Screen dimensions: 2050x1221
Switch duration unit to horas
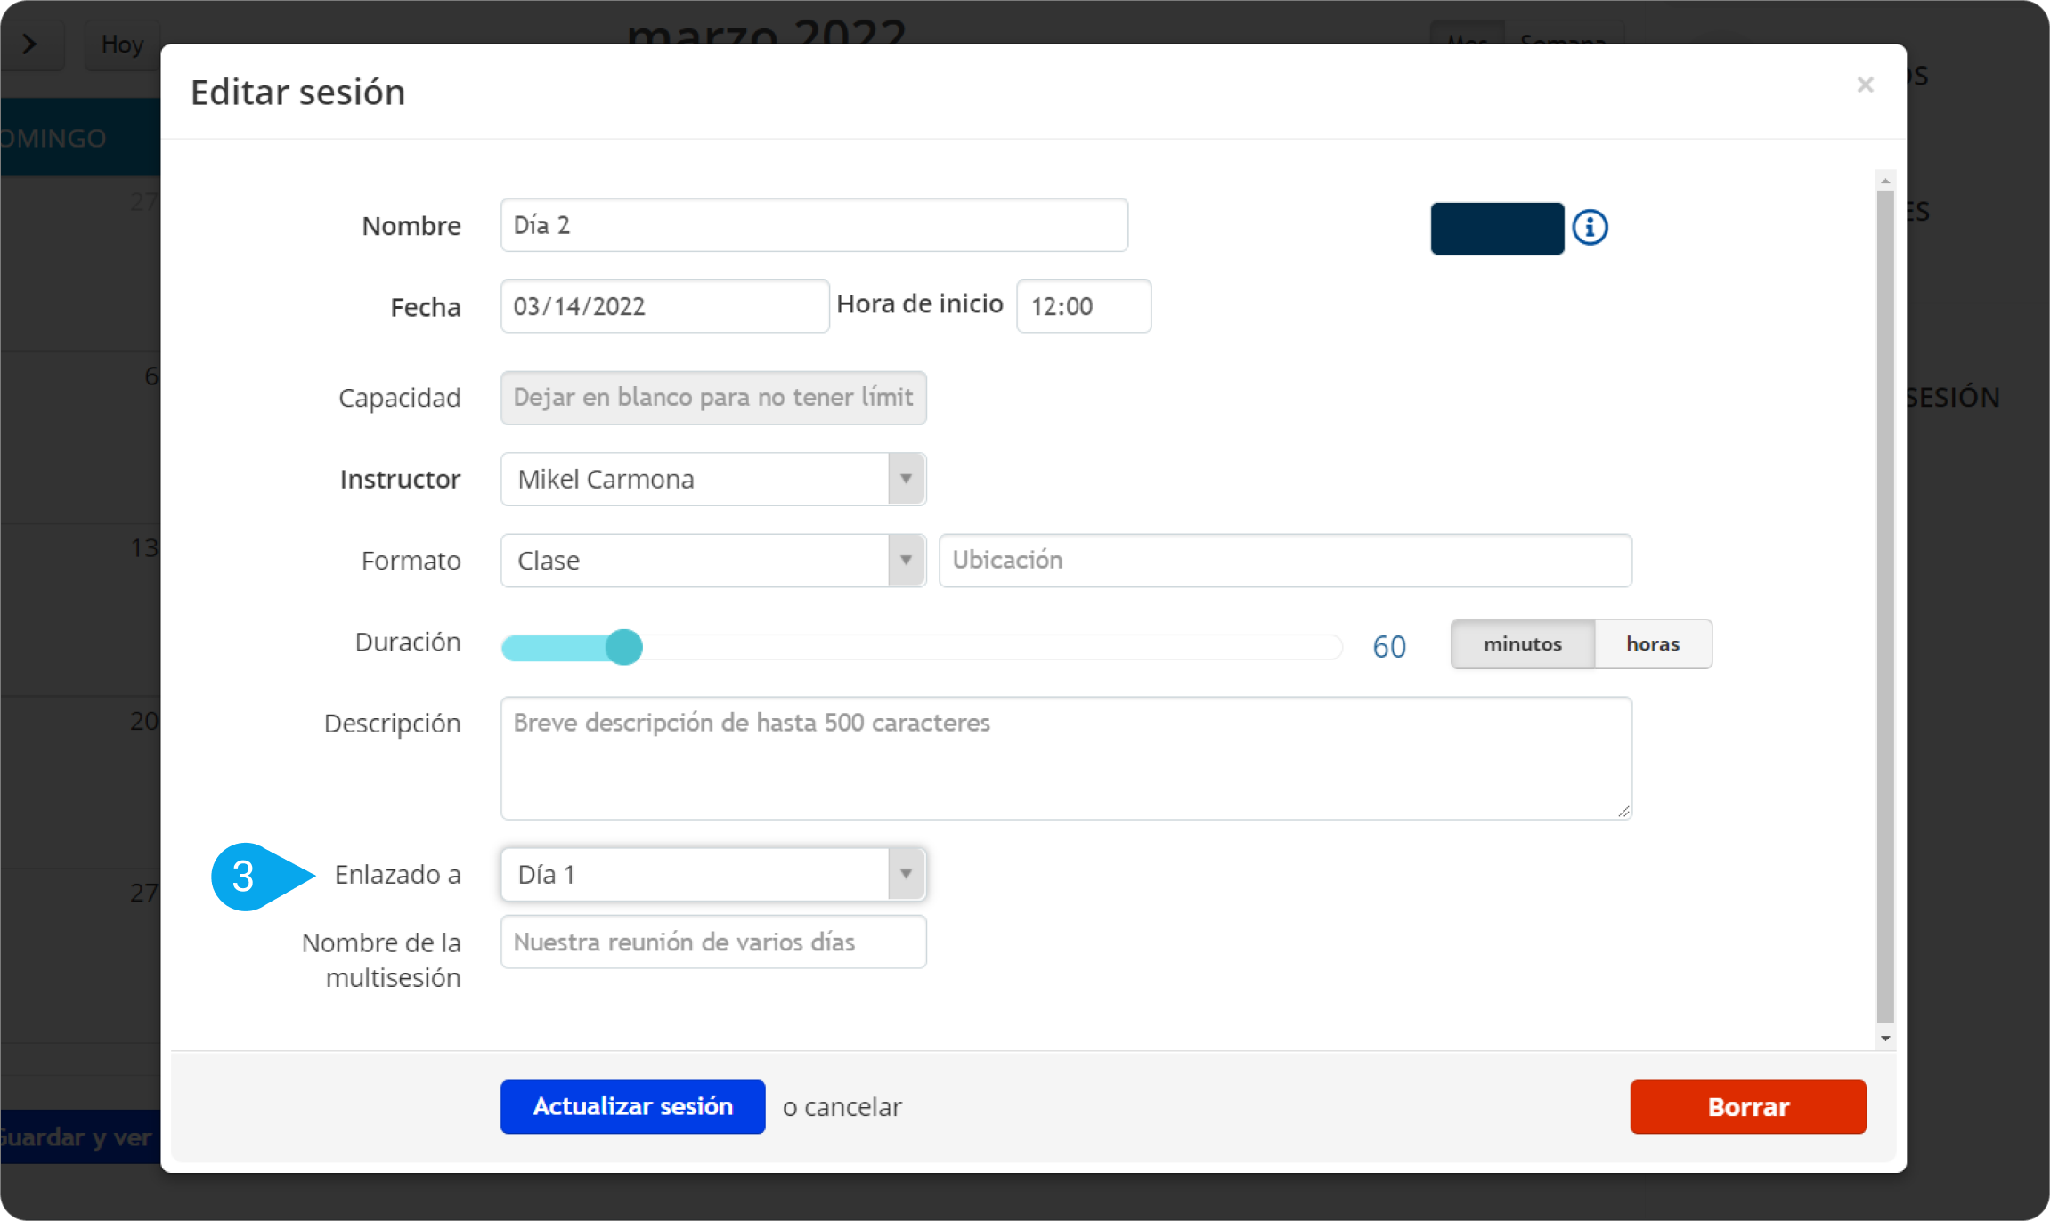(x=1652, y=644)
